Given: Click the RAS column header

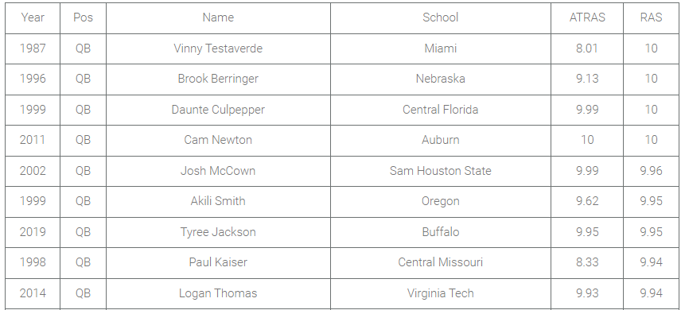Looking at the screenshot, I should 651,17.
